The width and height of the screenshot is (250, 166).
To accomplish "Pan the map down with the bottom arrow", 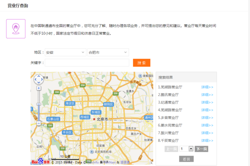I will [x=39, y=82].
